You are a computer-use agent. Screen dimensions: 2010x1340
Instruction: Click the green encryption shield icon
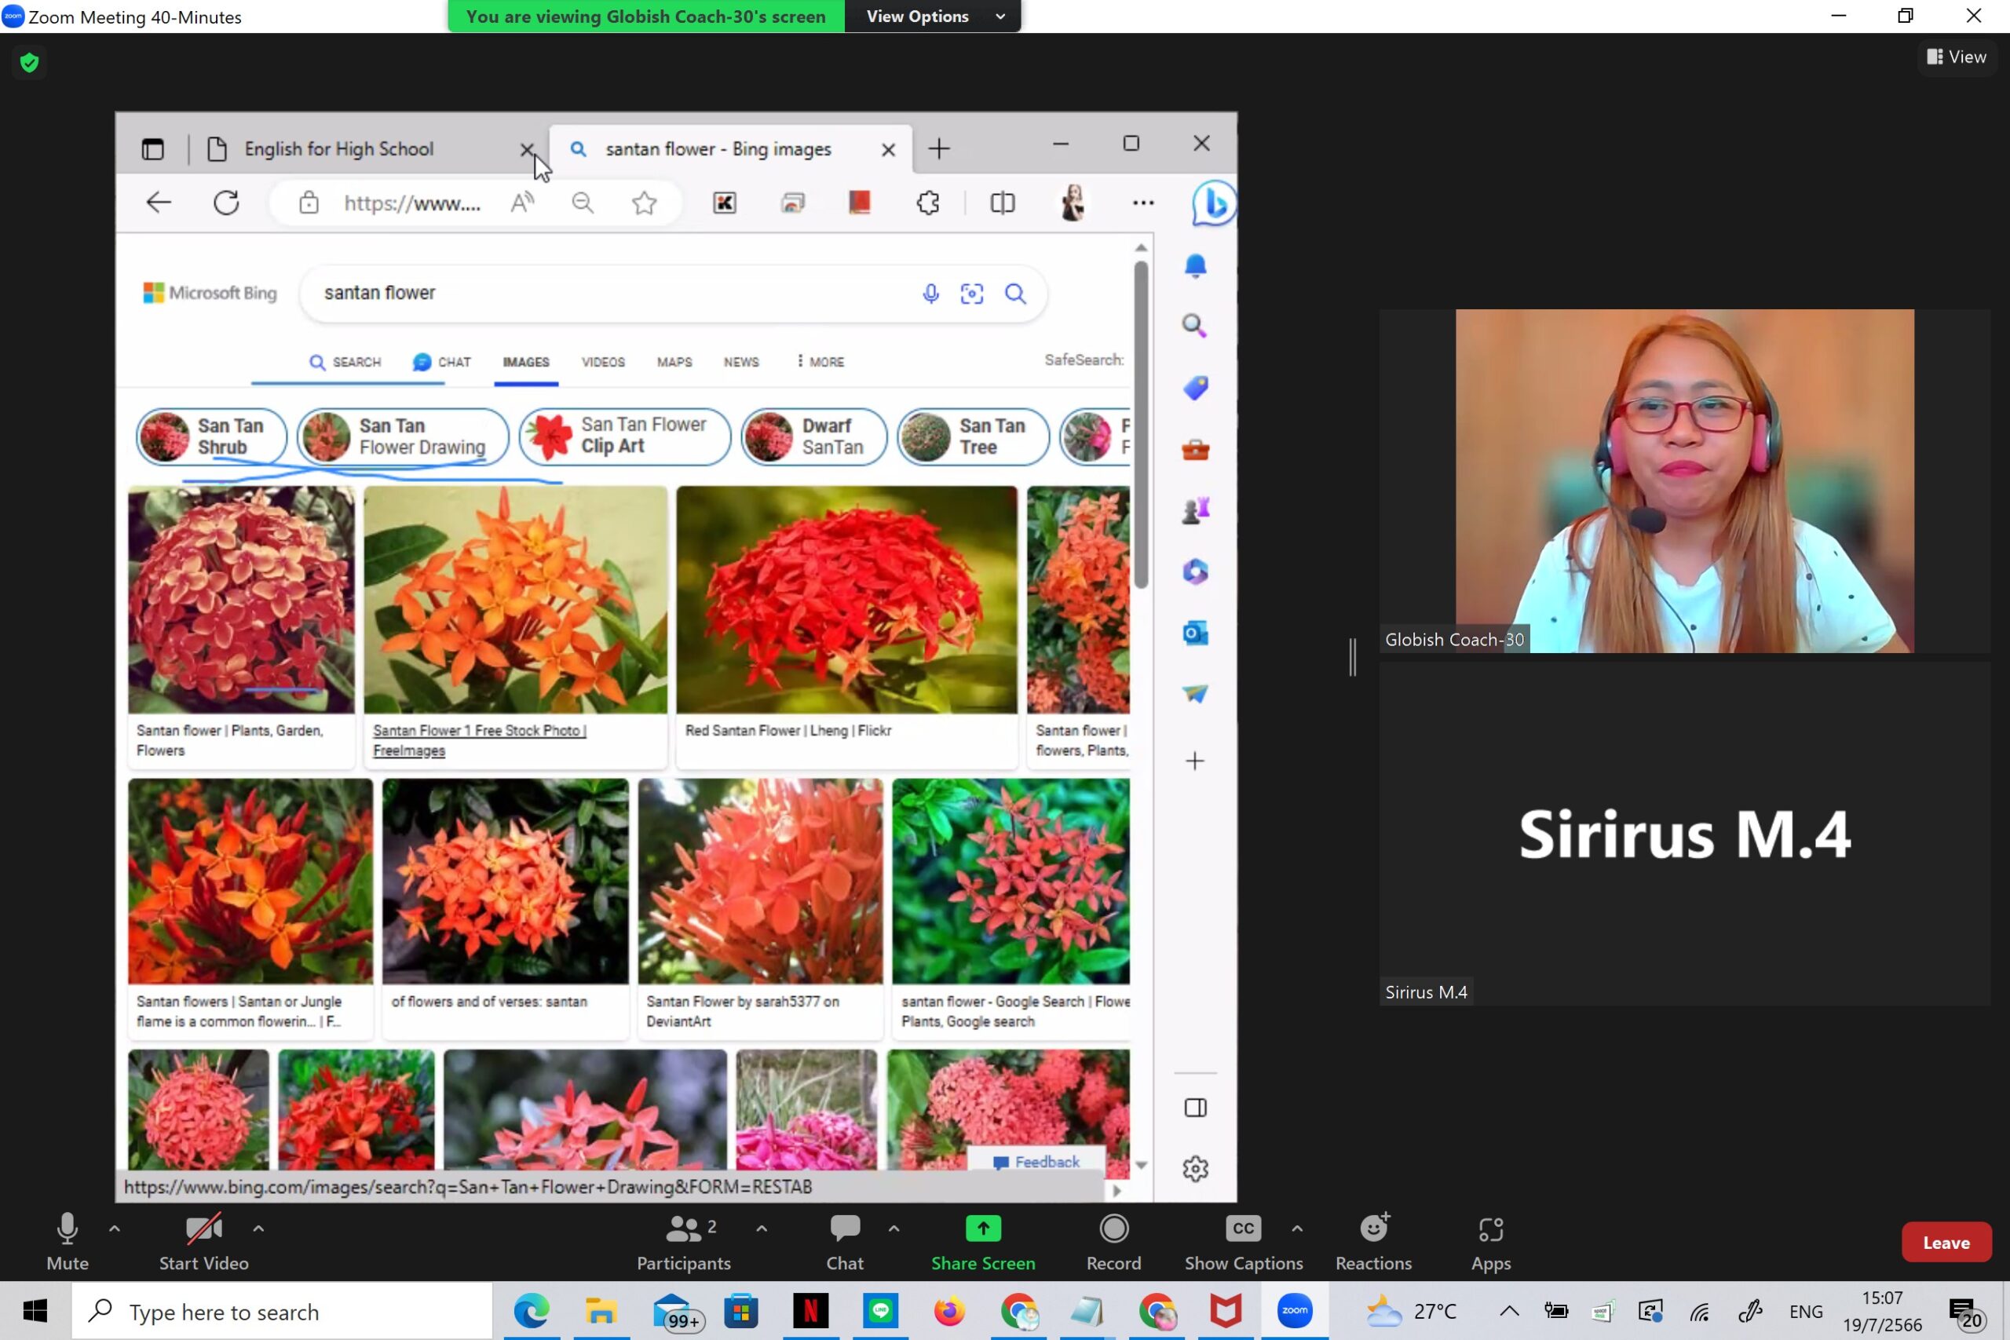tap(30, 62)
